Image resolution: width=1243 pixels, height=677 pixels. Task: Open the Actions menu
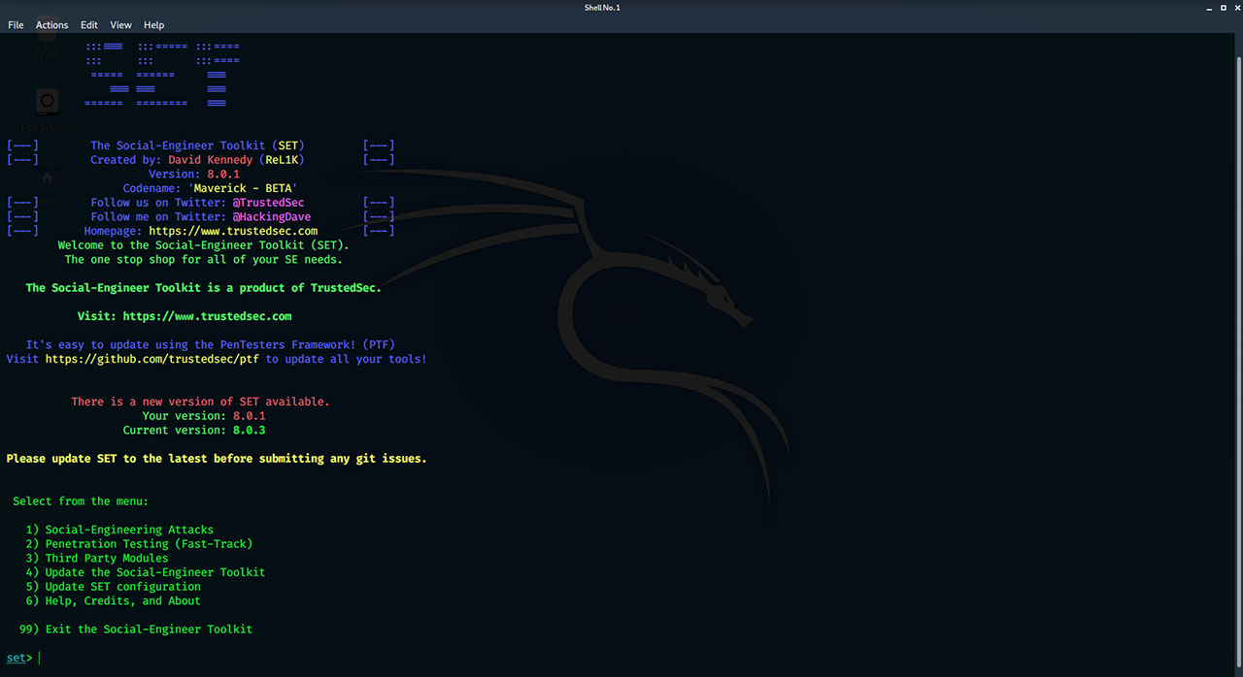[52, 25]
